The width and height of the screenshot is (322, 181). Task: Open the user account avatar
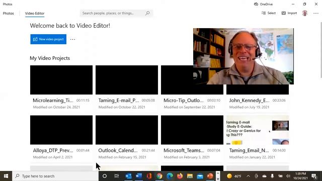[x=305, y=13]
